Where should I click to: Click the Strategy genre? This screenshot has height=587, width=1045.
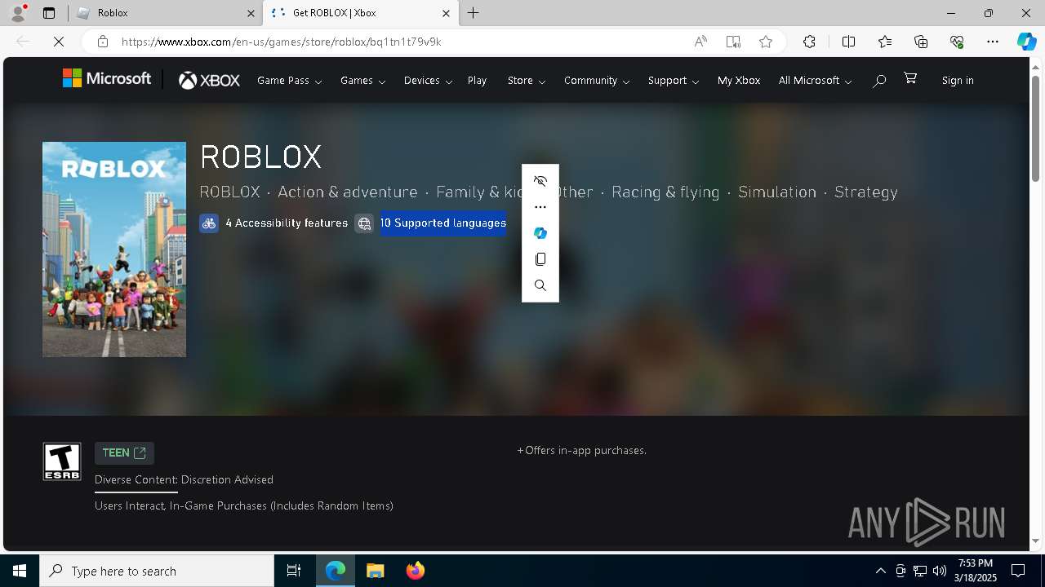866,192
